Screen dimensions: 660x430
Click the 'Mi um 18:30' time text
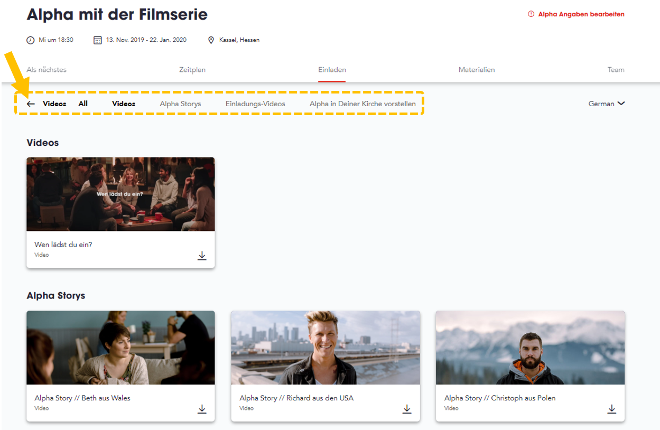coord(56,40)
